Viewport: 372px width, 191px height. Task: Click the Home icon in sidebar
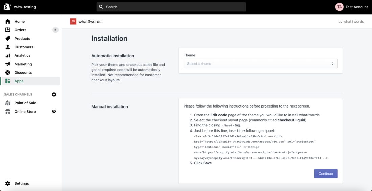pos(8,21)
